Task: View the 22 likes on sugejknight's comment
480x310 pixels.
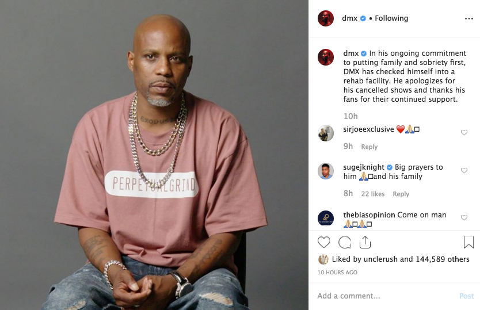Action: 372,194
